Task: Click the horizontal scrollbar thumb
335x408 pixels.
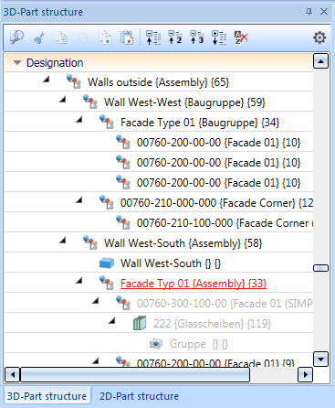Action: (135, 374)
